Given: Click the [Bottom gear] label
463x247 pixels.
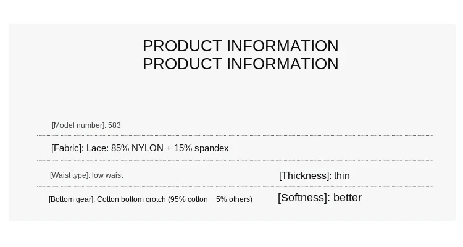Looking at the screenshot, I should click(72, 199).
